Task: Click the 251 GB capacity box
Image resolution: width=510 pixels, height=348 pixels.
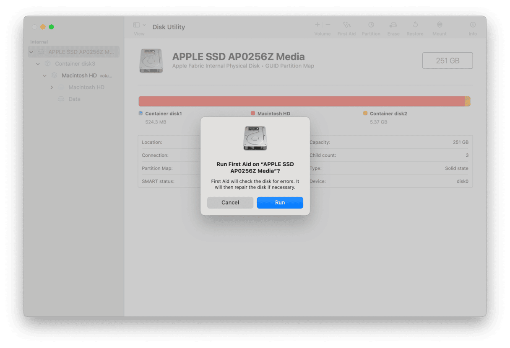Action: coord(448,61)
